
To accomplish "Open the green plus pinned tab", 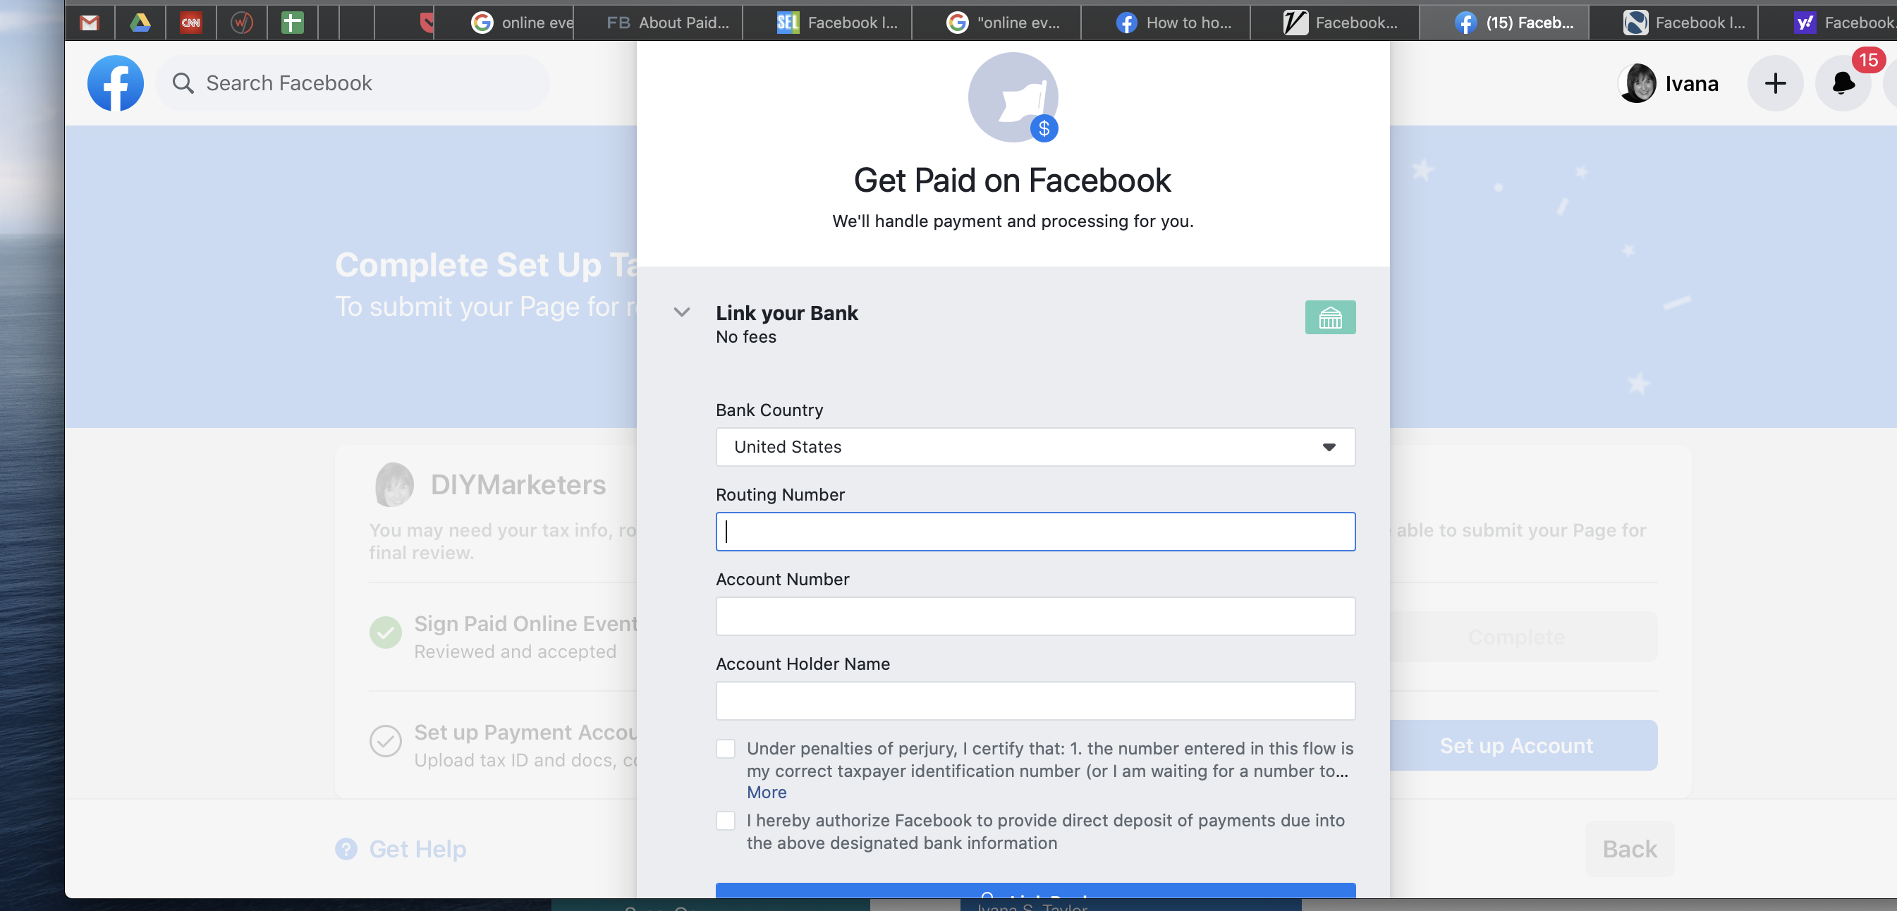I will [293, 23].
